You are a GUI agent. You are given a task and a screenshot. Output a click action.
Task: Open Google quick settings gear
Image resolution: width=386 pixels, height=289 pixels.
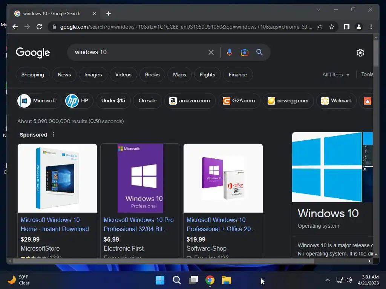pyautogui.click(x=360, y=53)
